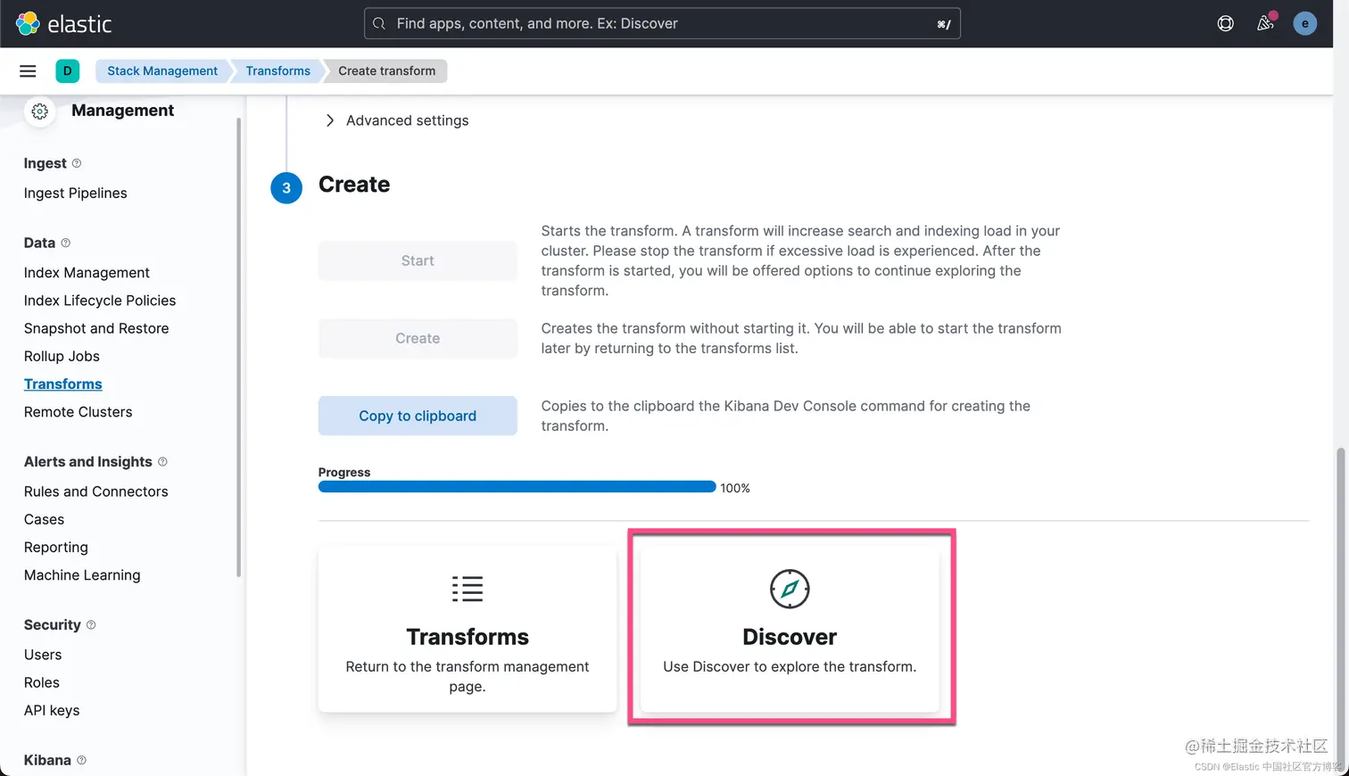Expand Advanced settings

(396, 120)
